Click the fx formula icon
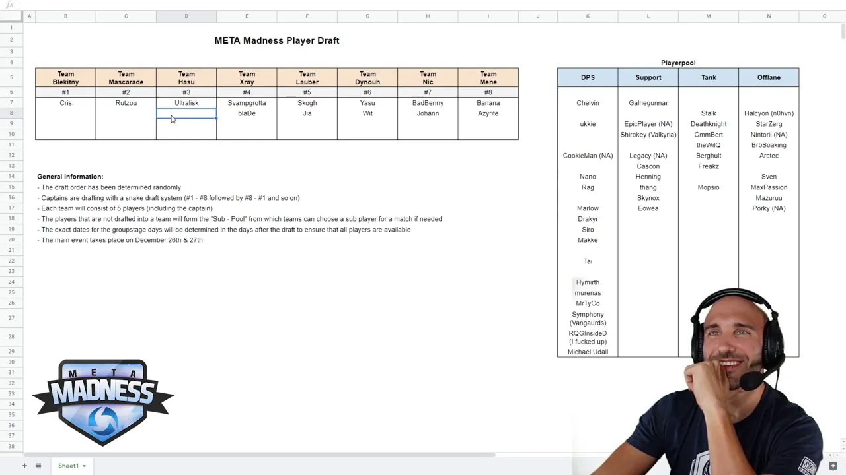 9,5
